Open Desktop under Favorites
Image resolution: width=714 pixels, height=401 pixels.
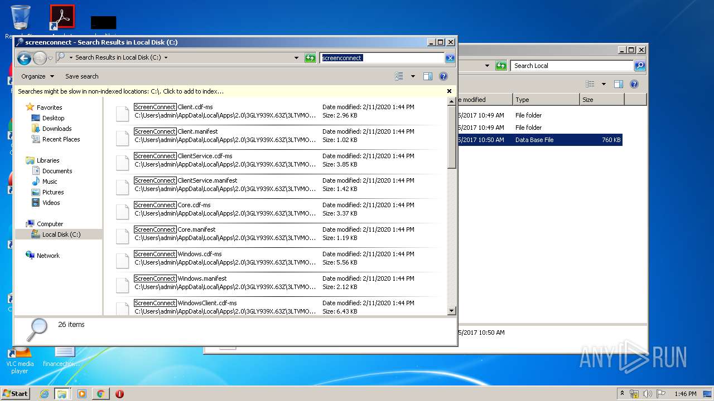(x=53, y=118)
